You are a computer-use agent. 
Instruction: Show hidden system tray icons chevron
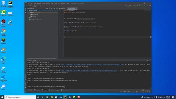[152, 97]
